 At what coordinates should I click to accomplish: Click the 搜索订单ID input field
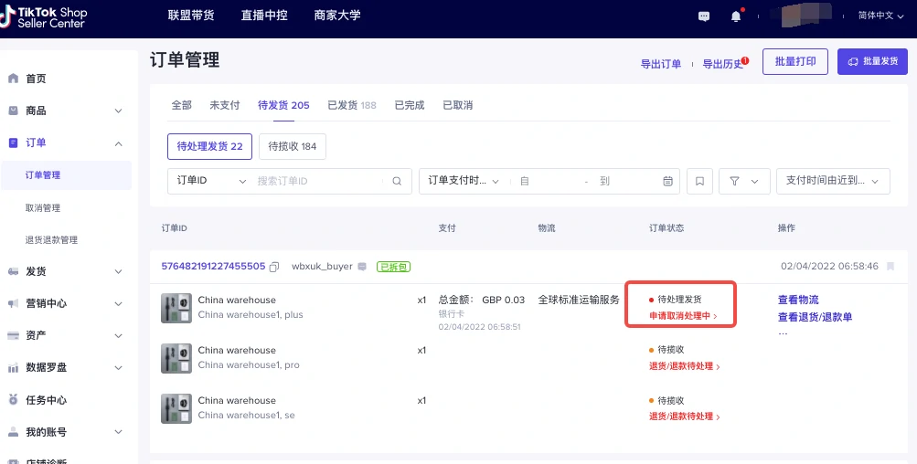pyautogui.click(x=317, y=181)
